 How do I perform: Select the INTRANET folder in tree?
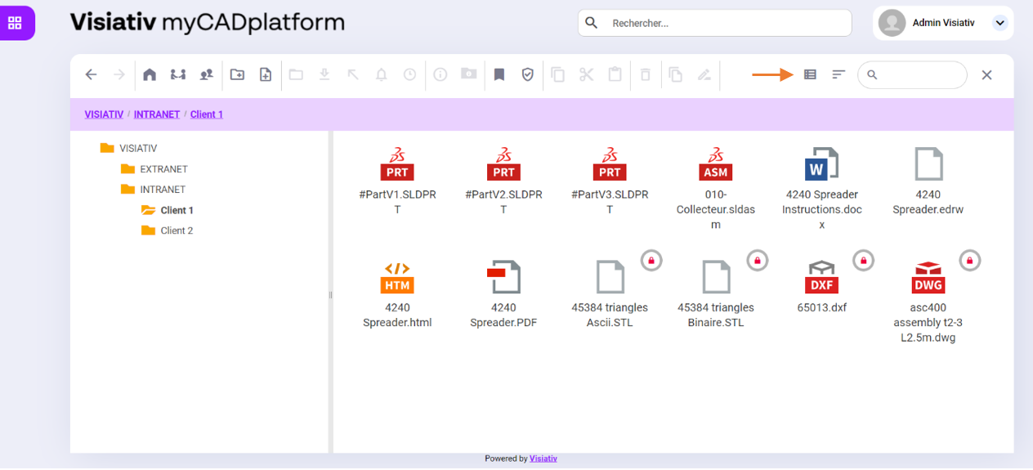click(x=163, y=190)
